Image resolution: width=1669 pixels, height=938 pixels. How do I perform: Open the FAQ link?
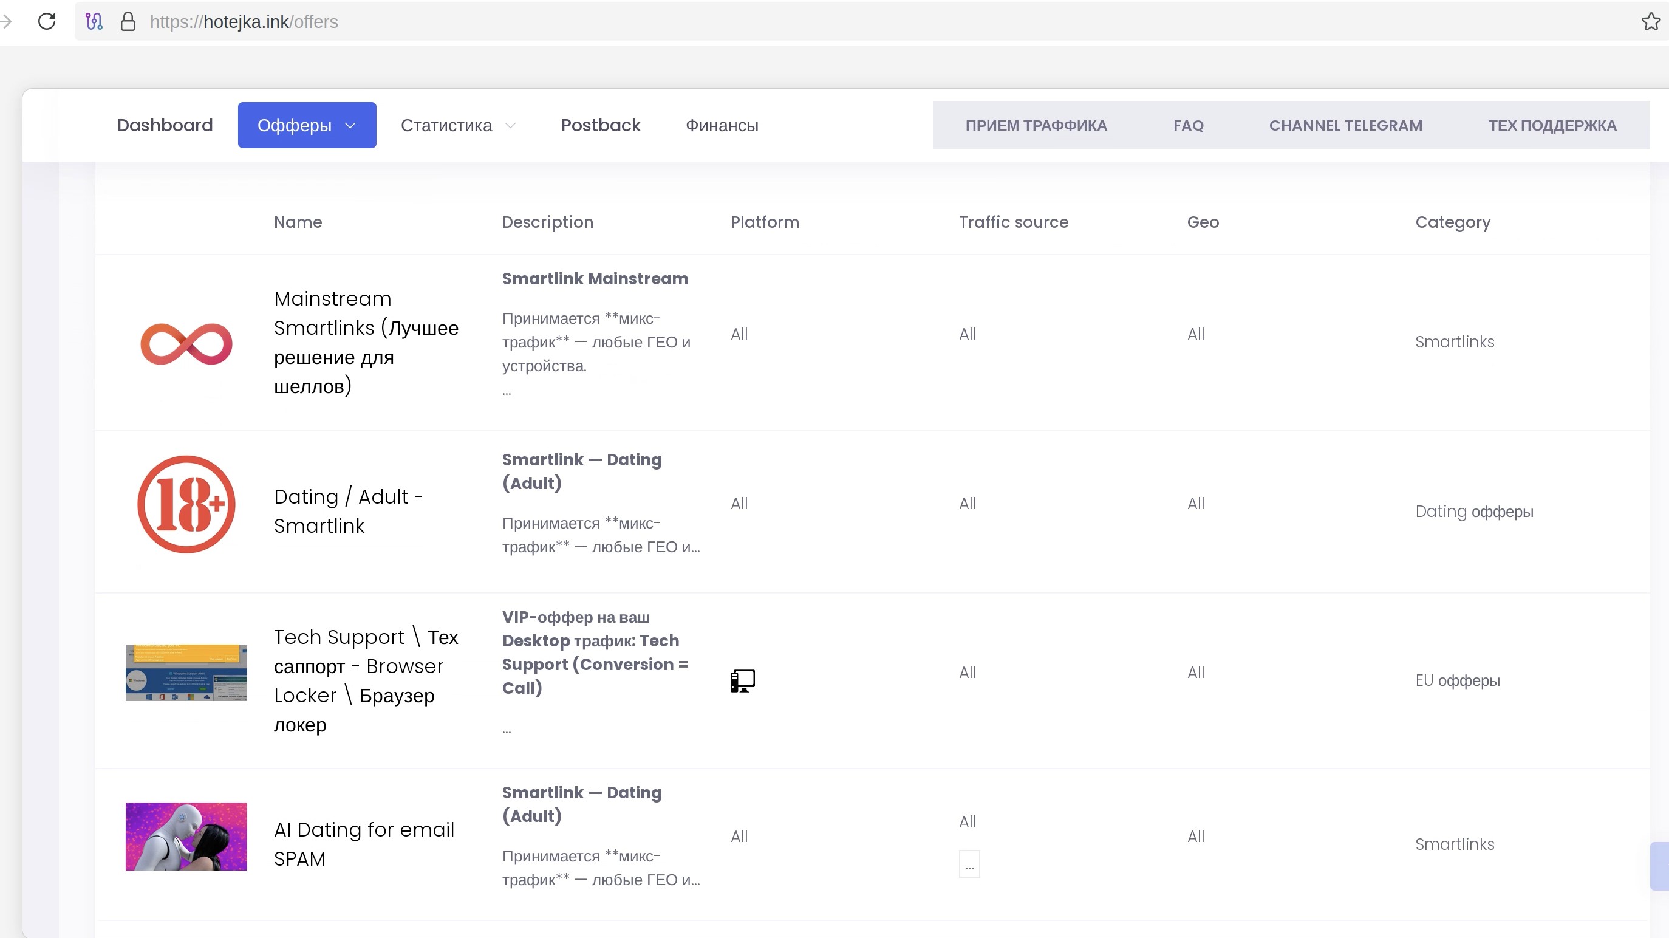coord(1188,125)
